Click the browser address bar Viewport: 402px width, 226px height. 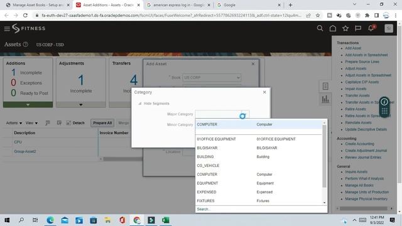[171, 15]
